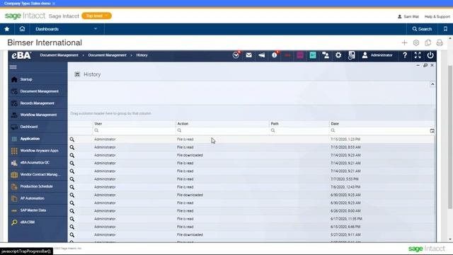Collapse the sidebar with hamburger icon

[x=13, y=67]
